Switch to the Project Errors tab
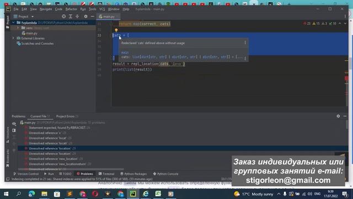The width and height of the screenshot is (353, 199). tap(67, 116)
